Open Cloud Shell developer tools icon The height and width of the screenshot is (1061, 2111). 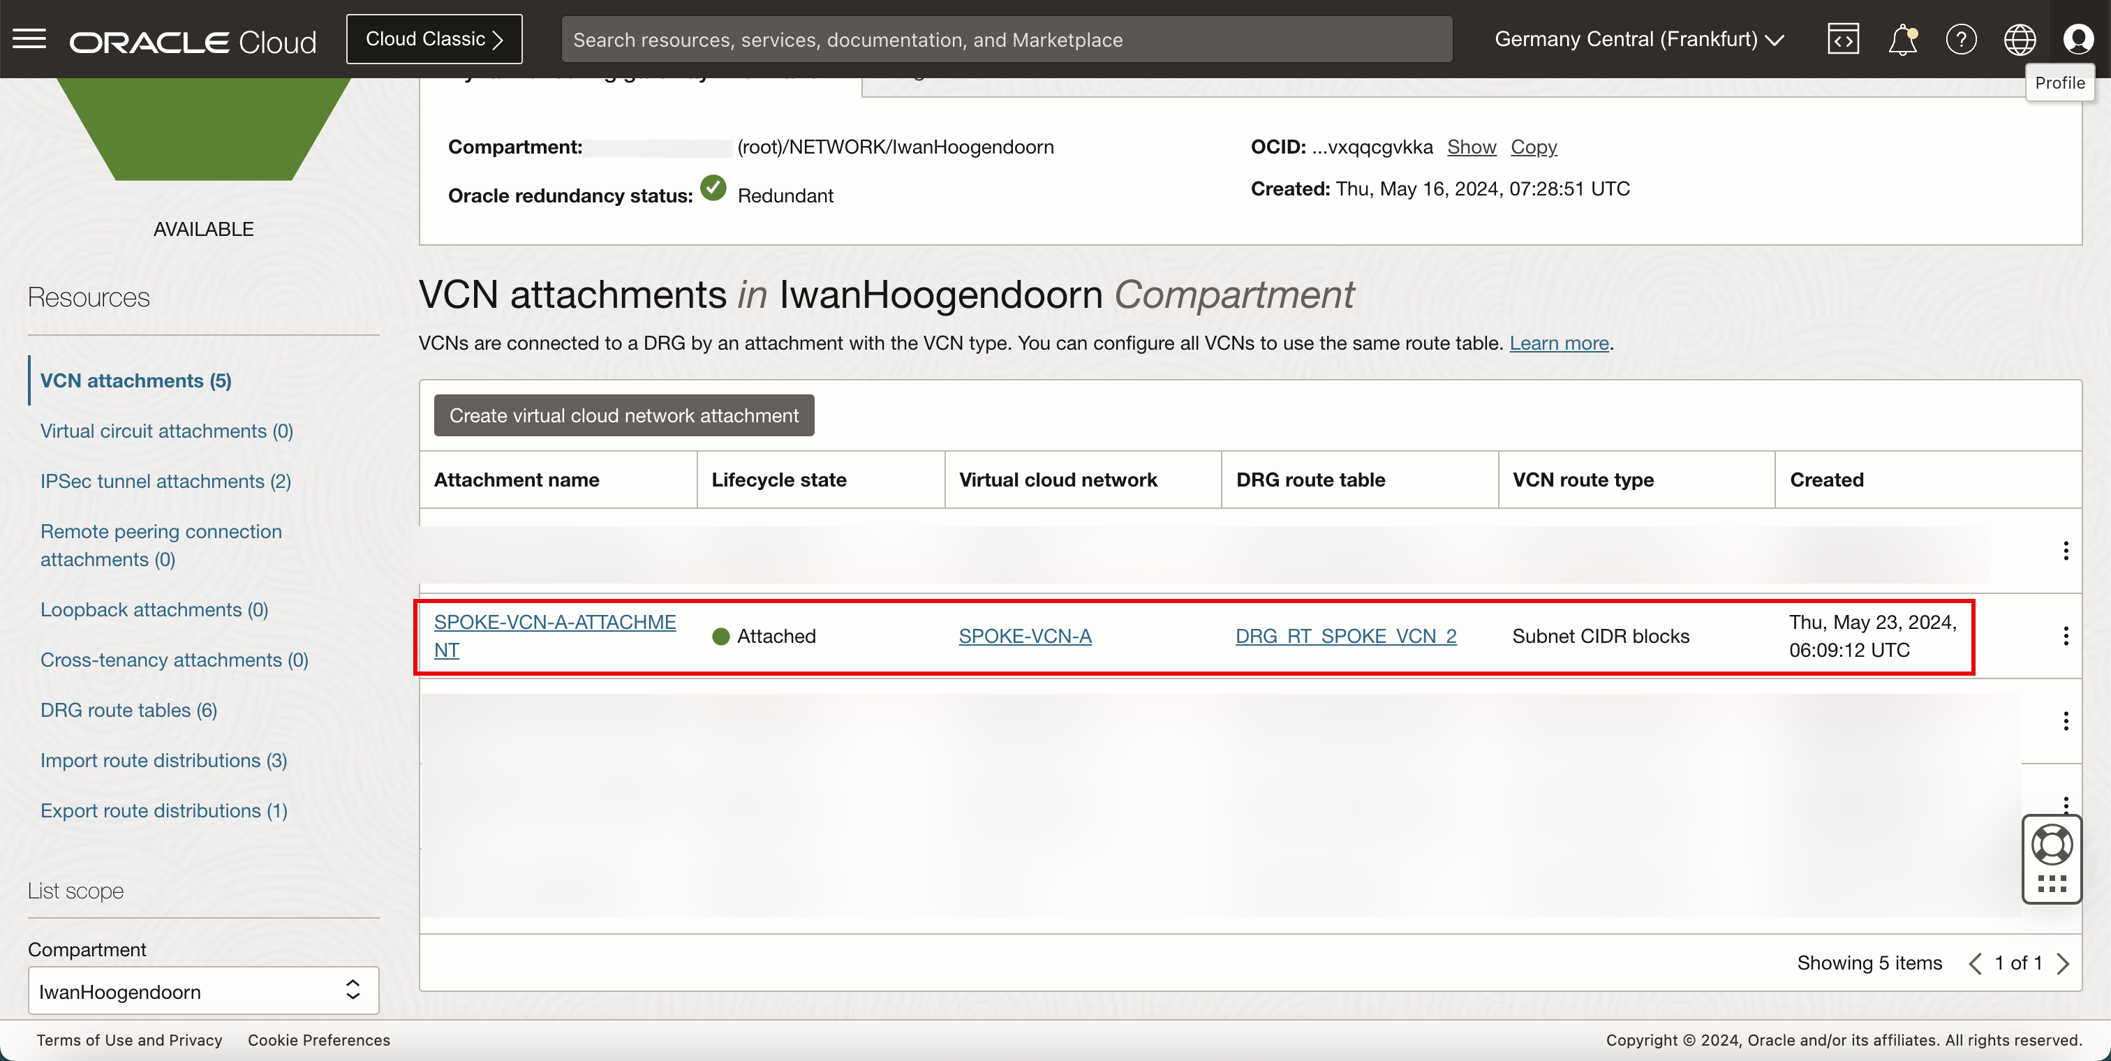point(1842,39)
